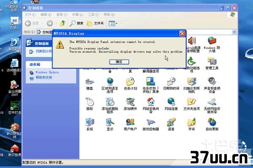This screenshot has width=253, height=168.
Task: Open the 游戏控制器 icon
Action: 151,124
